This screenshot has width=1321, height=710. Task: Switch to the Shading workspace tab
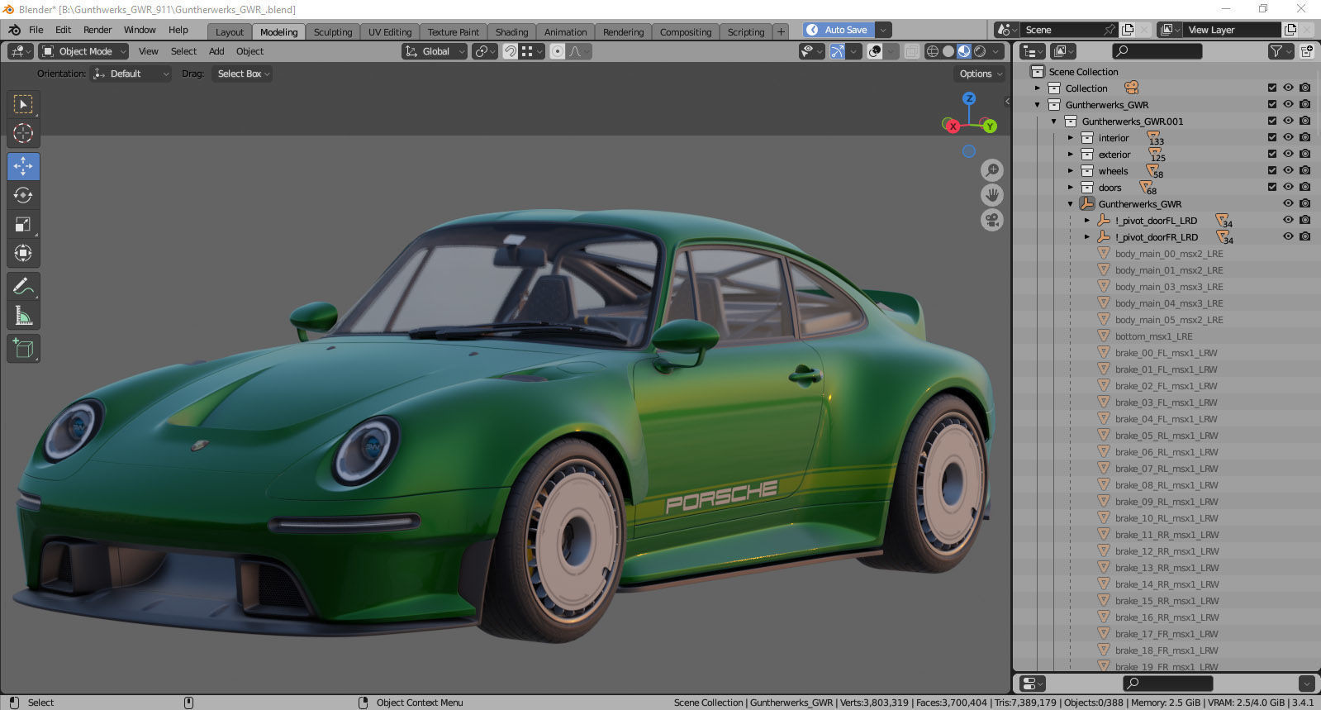tap(512, 32)
